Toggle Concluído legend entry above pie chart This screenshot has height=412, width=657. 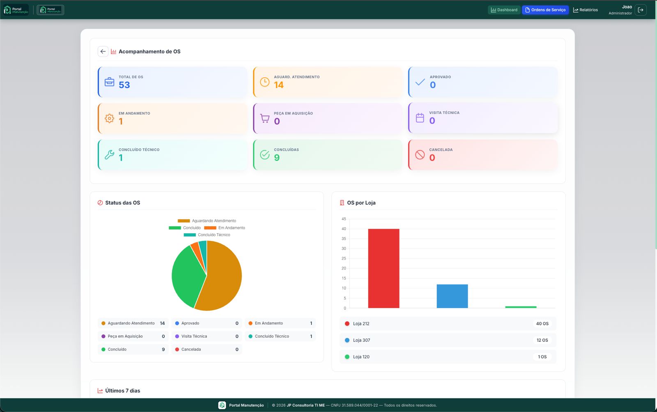(x=185, y=228)
